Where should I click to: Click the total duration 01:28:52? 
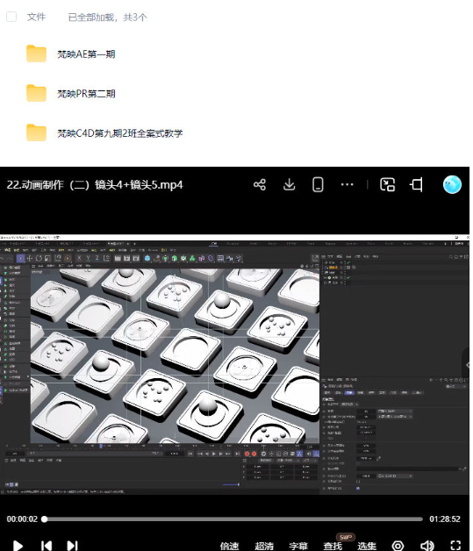[x=445, y=519]
